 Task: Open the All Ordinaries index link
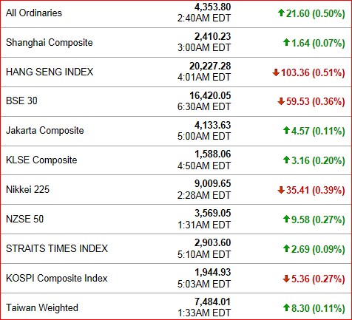coord(34,13)
